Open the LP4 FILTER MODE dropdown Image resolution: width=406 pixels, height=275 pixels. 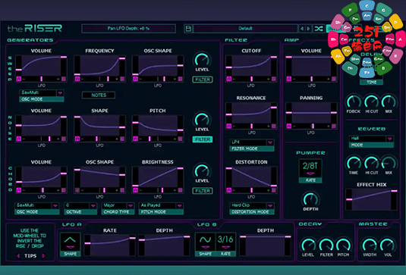(x=252, y=145)
